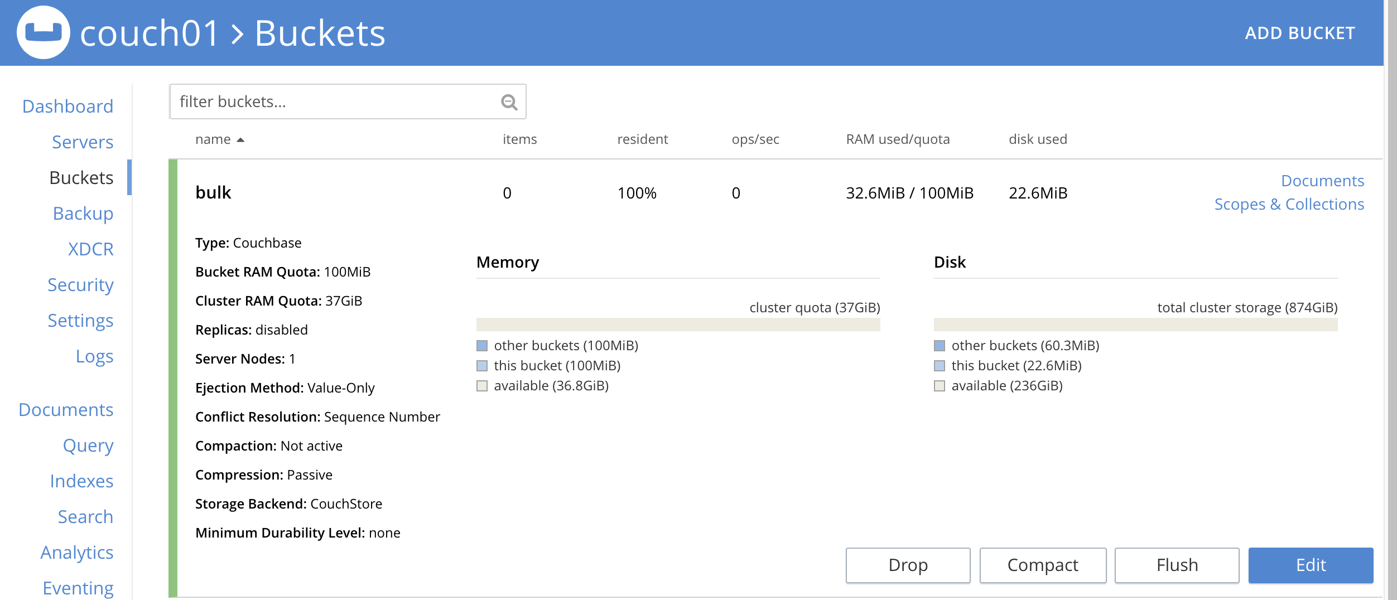Screen dimensions: 1397x600
Task: Click the search magnifier in filter box
Action: (x=509, y=102)
